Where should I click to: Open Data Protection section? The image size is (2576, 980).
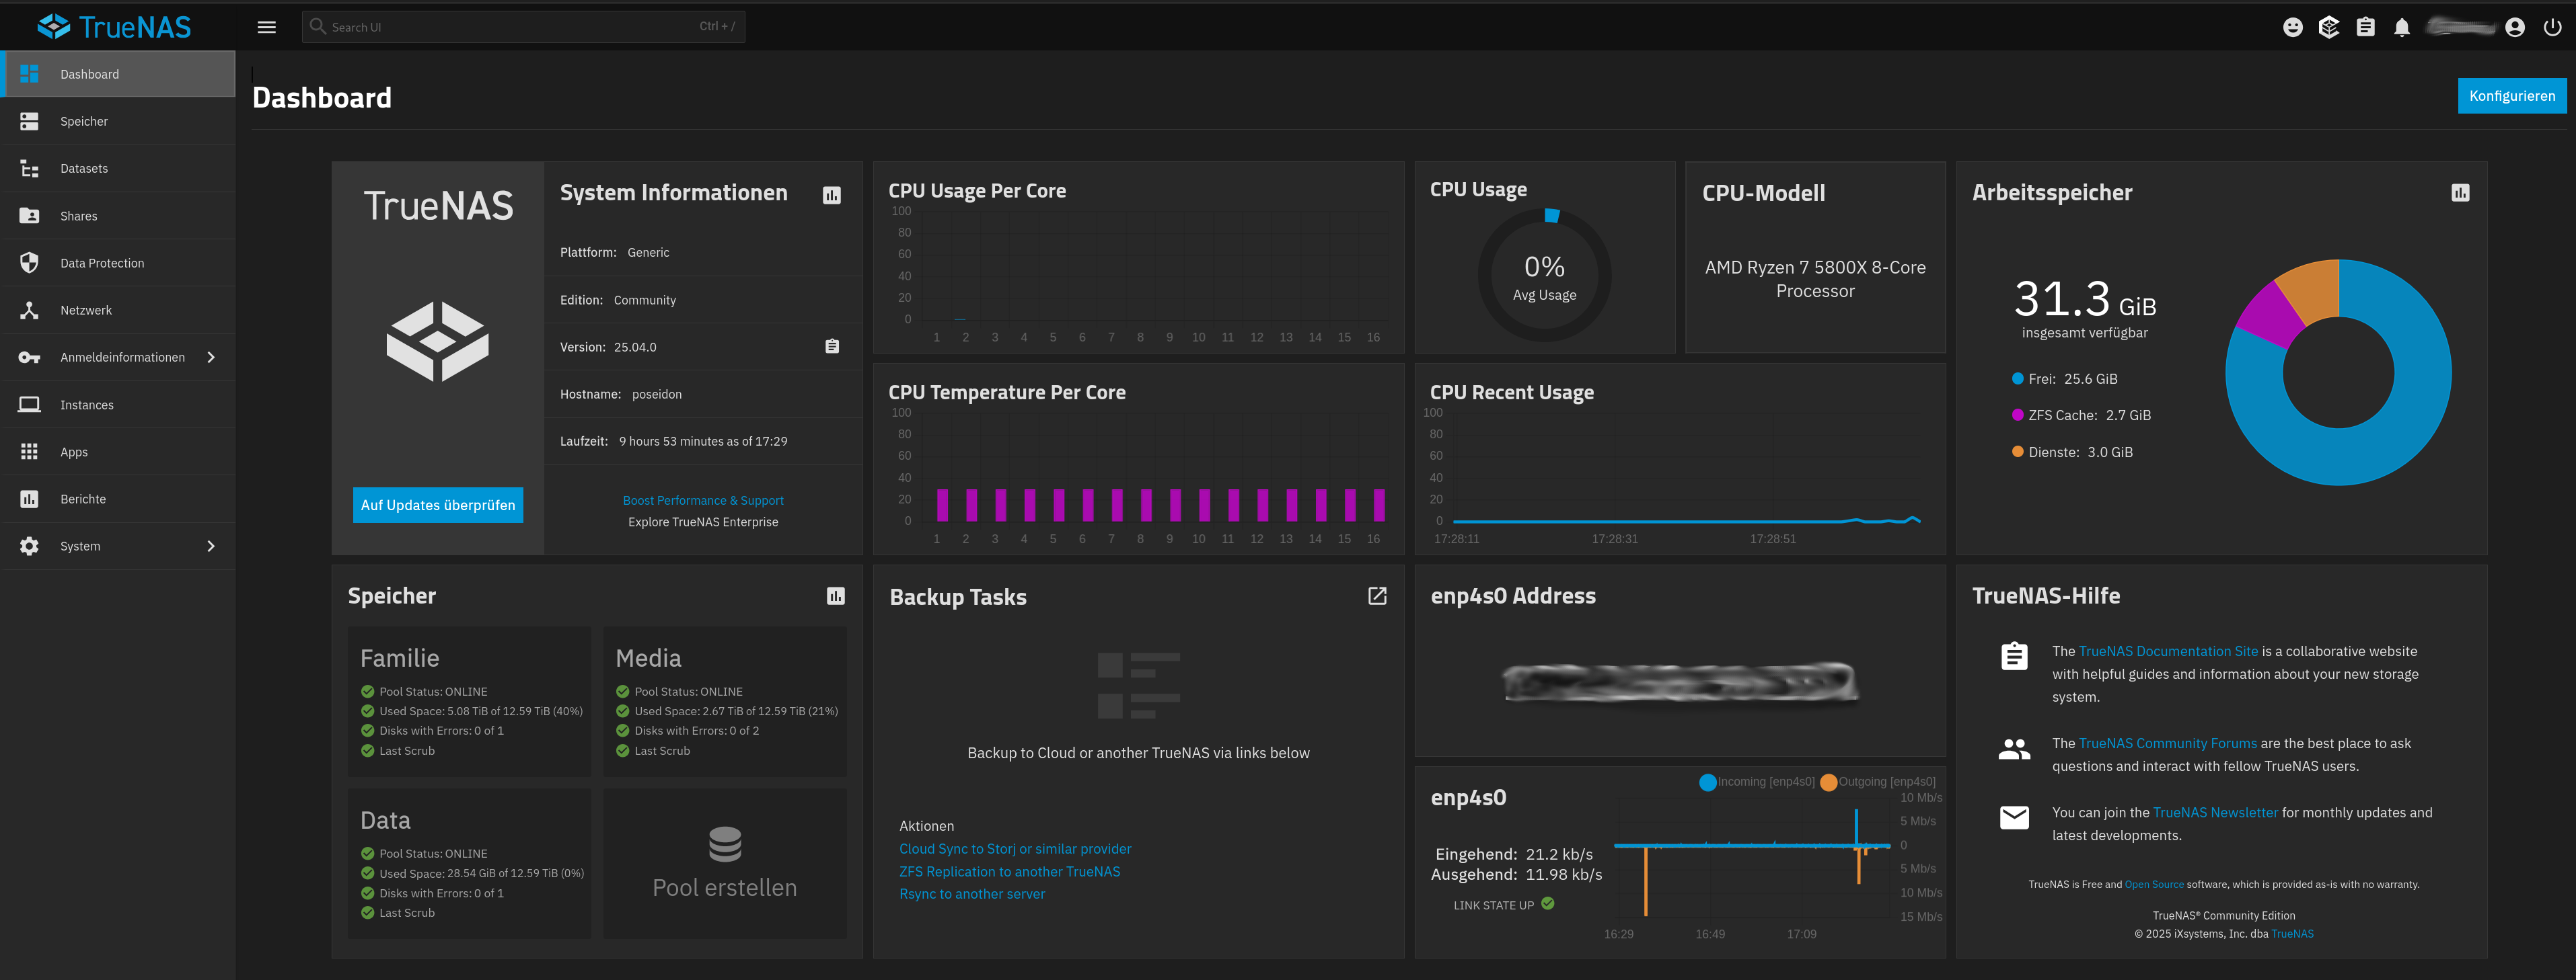pyautogui.click(x=118, y=263)
